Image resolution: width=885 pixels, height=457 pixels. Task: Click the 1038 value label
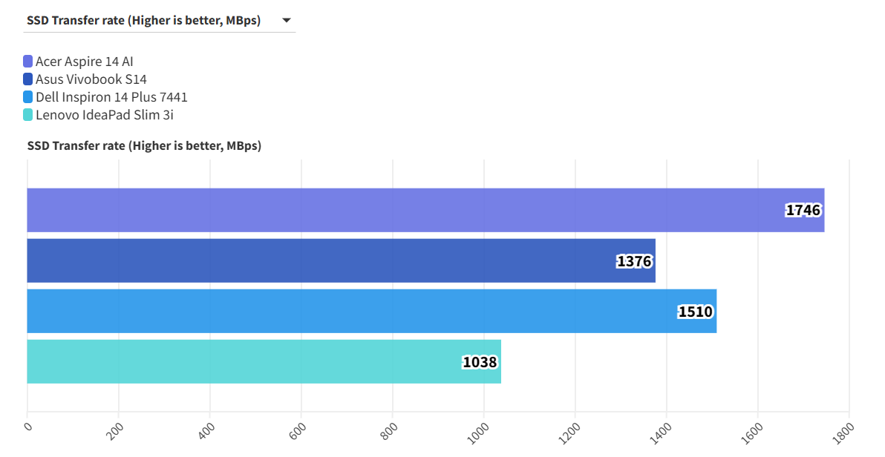[x=480, y=361]
